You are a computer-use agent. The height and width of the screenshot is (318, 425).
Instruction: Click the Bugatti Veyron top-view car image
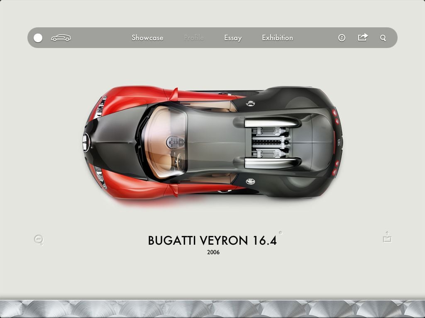pyautogui.click(x=213, y=142)
